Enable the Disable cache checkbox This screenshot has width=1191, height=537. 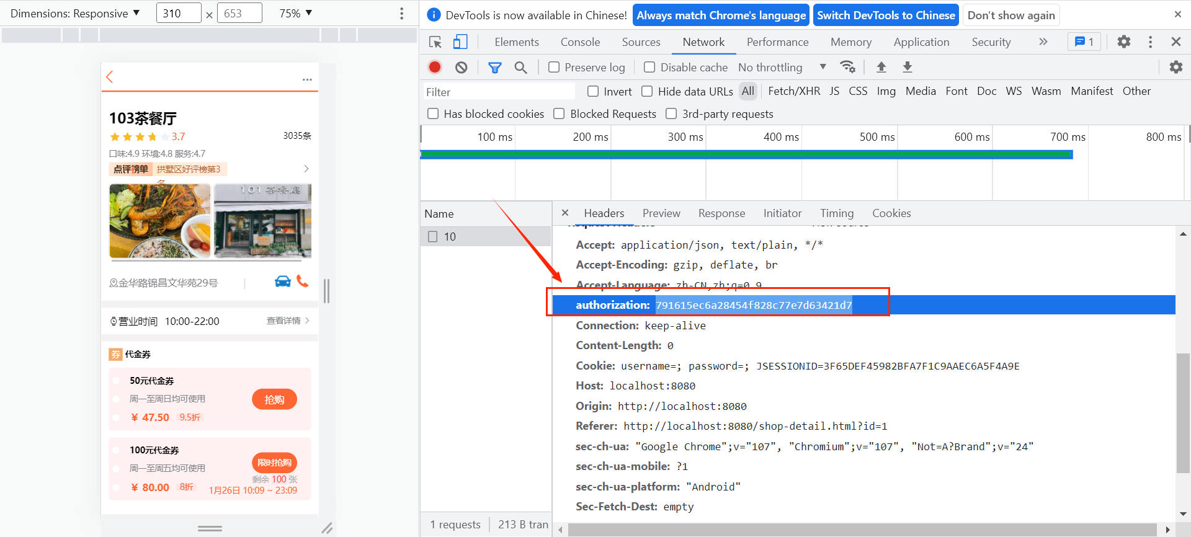coord(649,67)
